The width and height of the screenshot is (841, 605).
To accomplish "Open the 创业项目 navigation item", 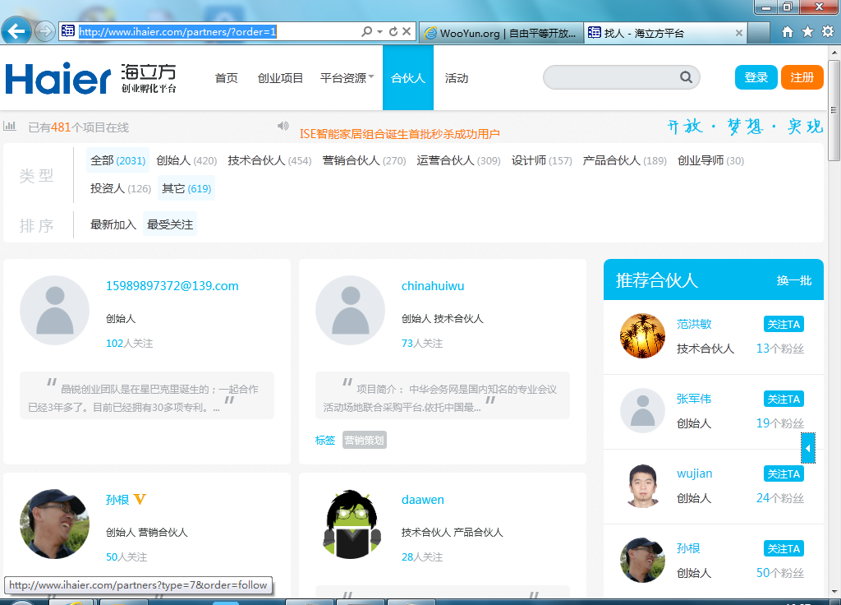I will point(280,78).
